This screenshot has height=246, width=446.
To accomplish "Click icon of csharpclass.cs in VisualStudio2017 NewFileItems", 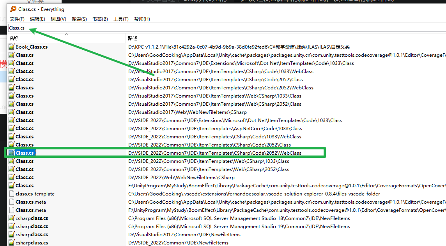I will 12,235.
